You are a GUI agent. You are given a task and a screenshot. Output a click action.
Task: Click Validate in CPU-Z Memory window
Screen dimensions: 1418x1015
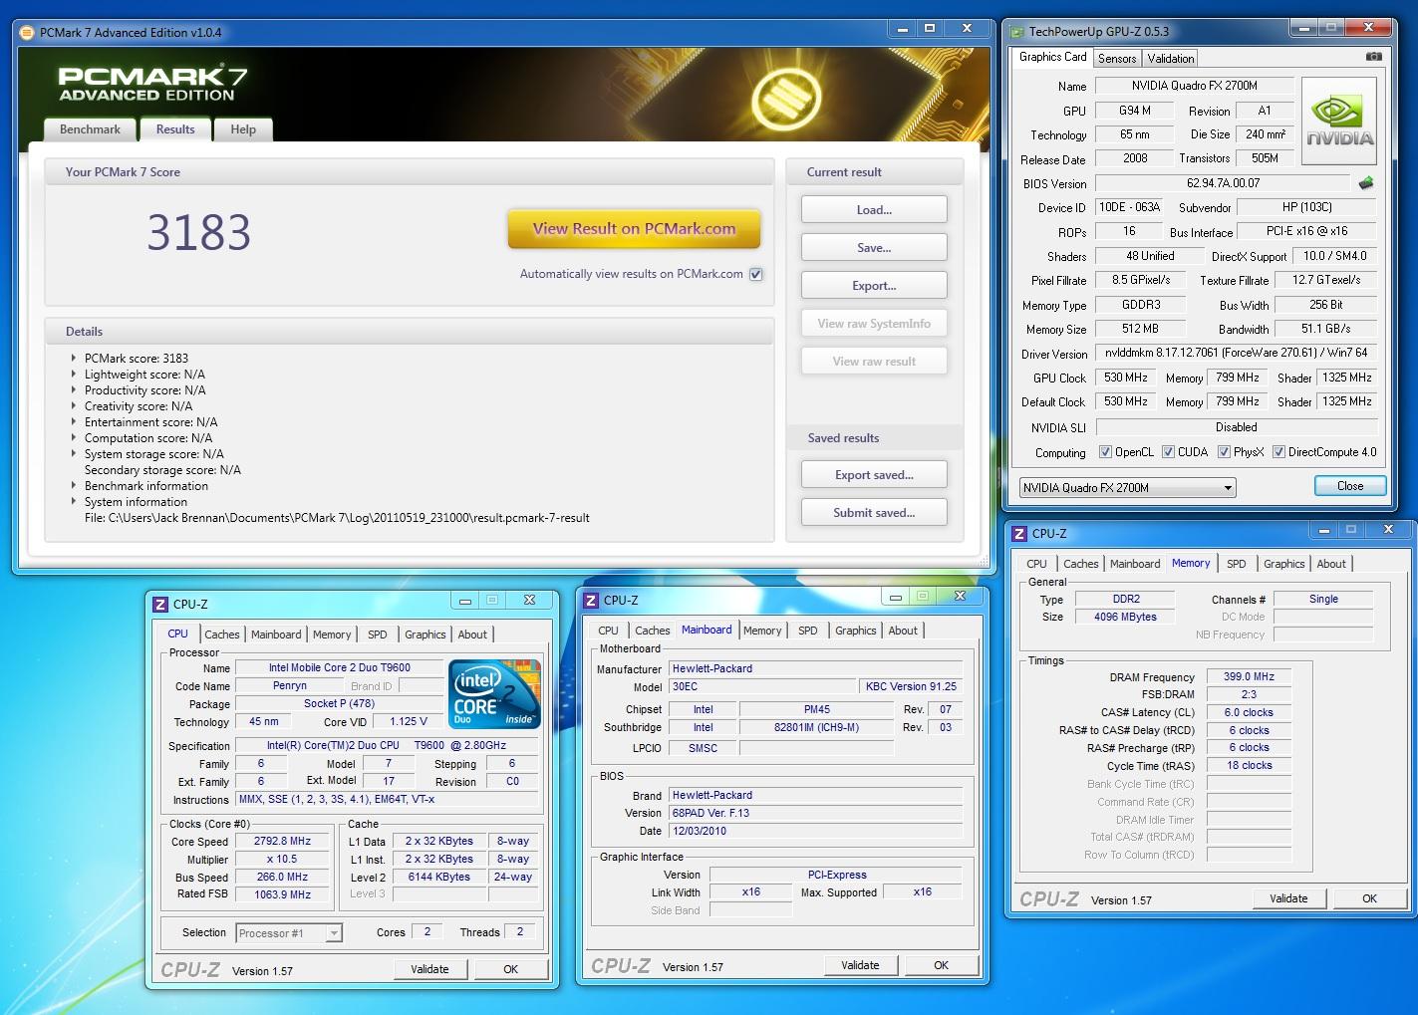[x=1288, y=898]
